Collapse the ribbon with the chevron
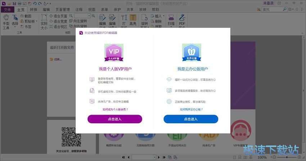Screen dimensions: 306x161 coord(302,33)
